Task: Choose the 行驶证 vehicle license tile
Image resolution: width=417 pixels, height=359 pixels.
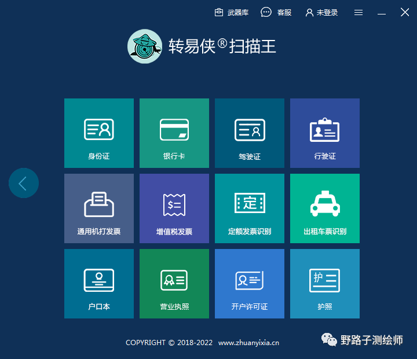Action: coord(325,133)
